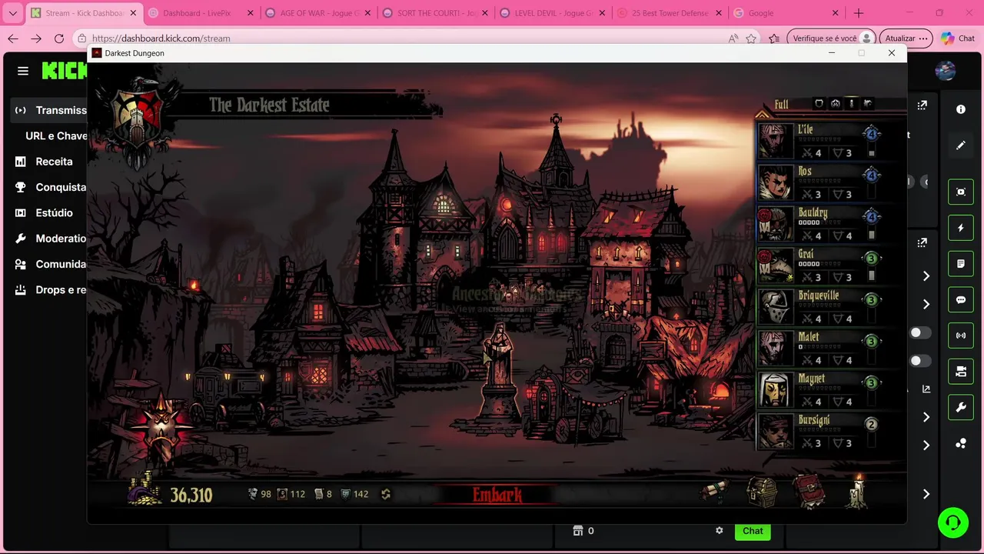The image size is (984, 554).
Task: Click the Embark button
Action: [497, 495]
